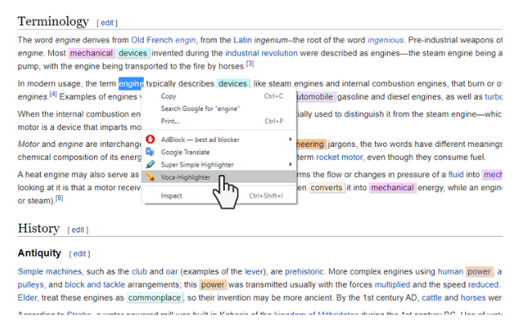The height and width of the screenshot is (321, 514).
Task: Follow the oar link
Action: coord(172,271)
